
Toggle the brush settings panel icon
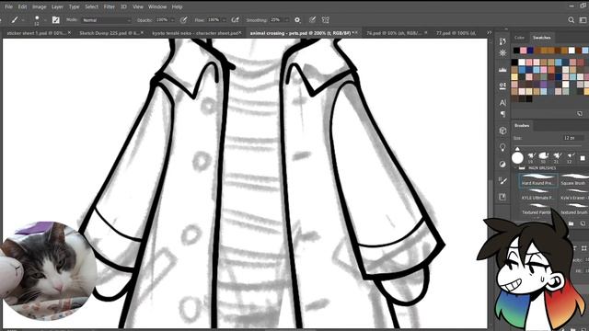click(x=55, y=20)
